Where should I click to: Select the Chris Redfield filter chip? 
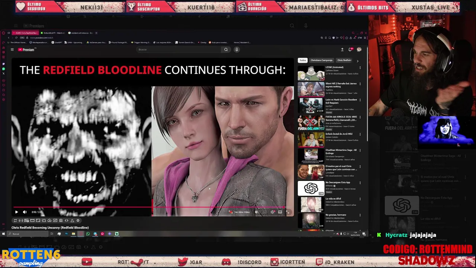344,60
